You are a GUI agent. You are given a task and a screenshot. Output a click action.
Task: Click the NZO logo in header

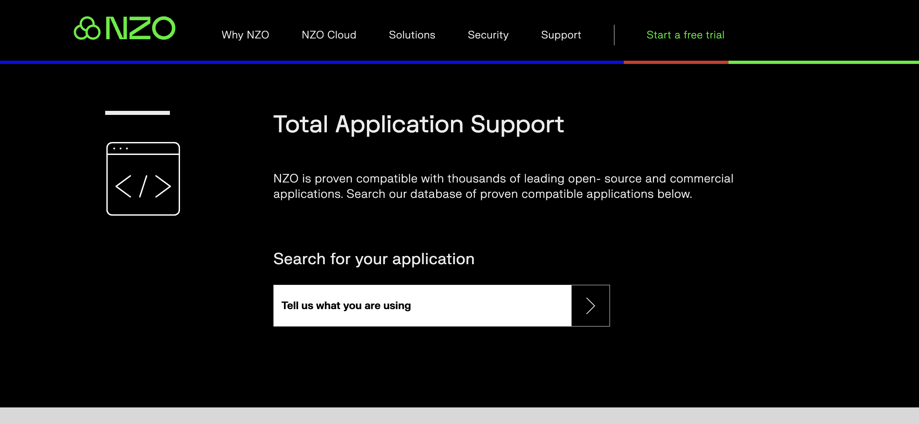coord(125,28)
